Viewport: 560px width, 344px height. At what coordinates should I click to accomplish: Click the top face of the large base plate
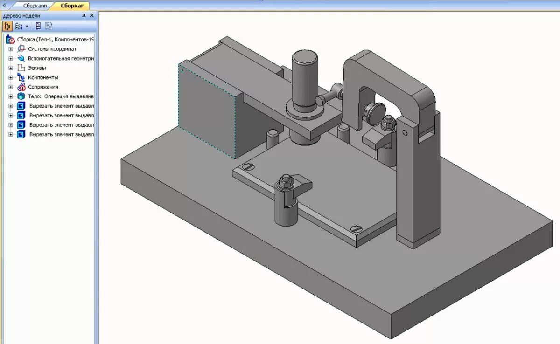click(327, 261)
